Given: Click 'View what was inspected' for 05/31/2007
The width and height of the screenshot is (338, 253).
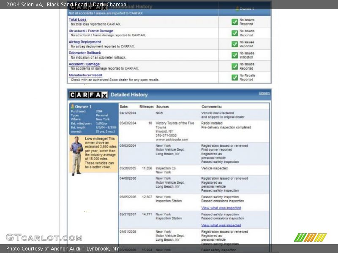Looking at the screenshot, I should click(x=221, y=225).
